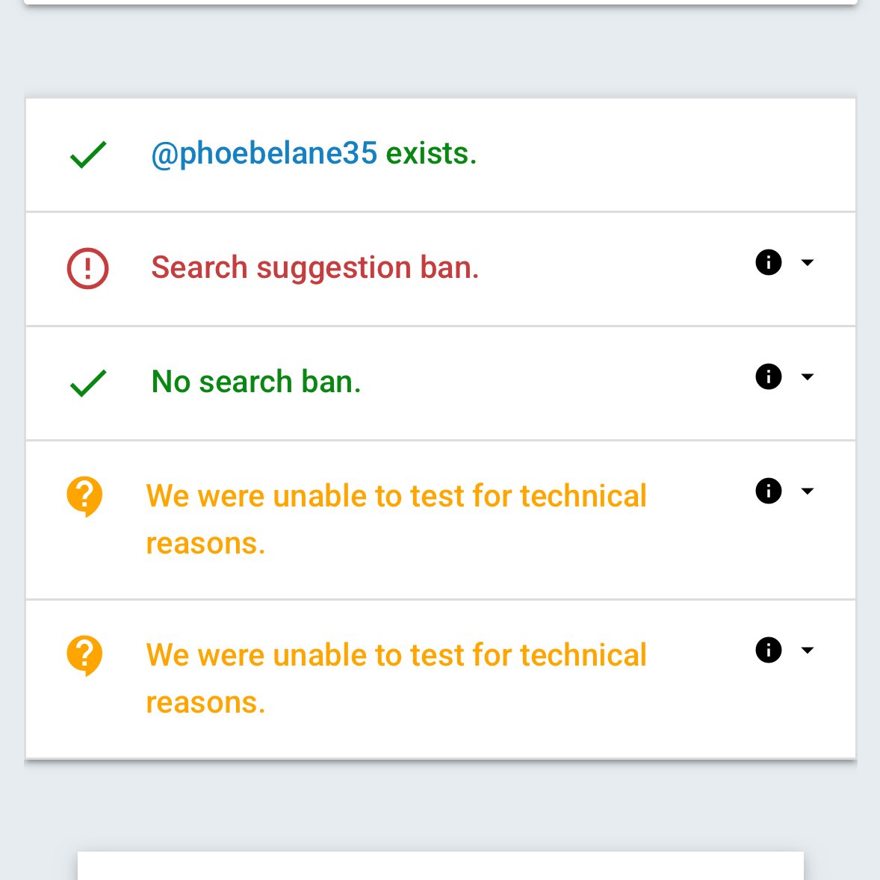Click the green checkmark beside No search ban

coord(88,383)
